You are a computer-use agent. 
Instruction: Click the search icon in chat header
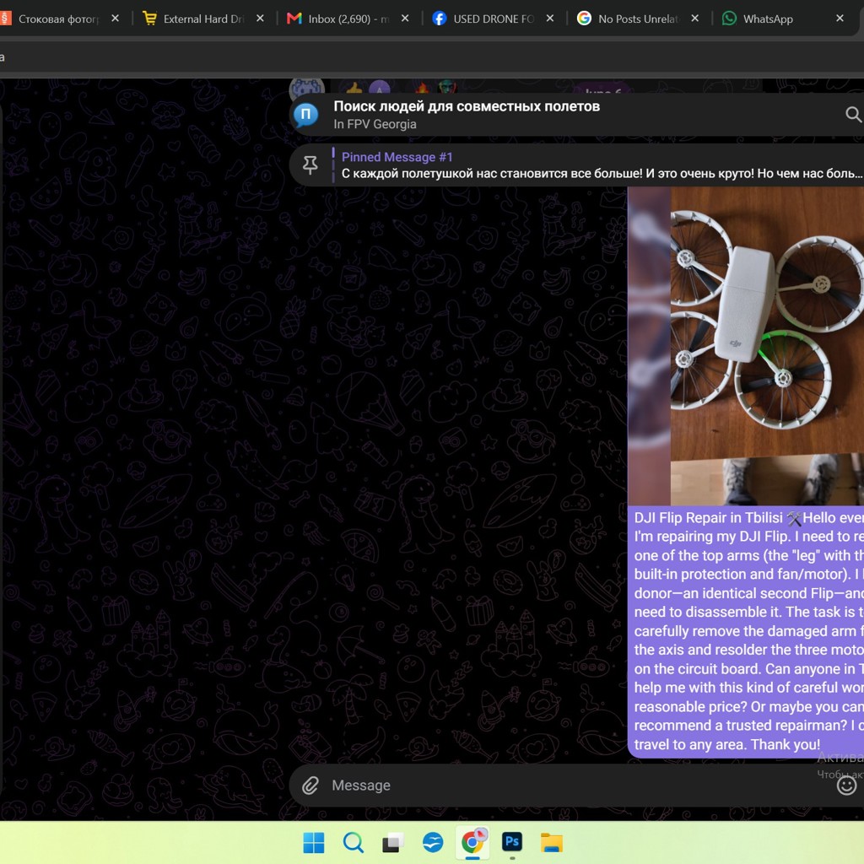point(853,115)
